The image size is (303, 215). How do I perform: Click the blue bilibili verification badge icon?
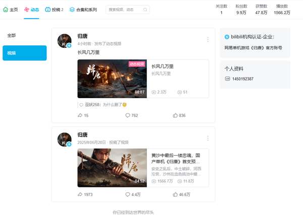[x=227, y=37]
